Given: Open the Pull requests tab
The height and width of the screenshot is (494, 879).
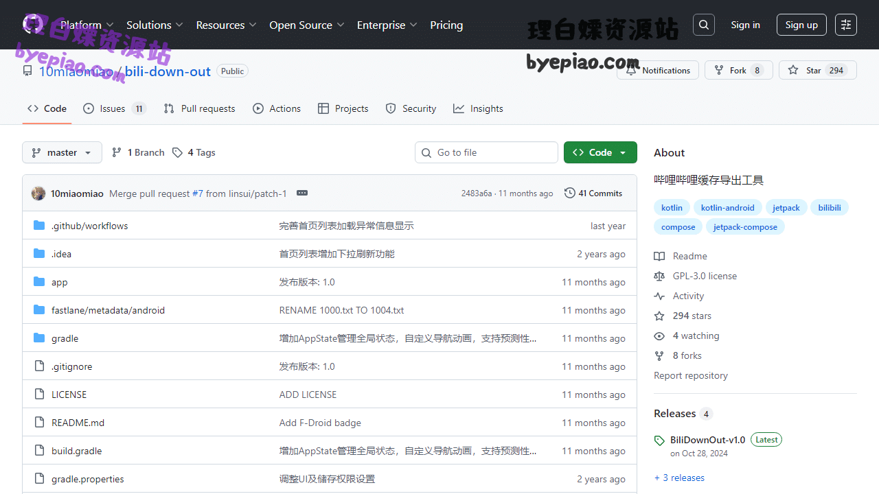Looking at the screenshot, I should pos(199,108).
